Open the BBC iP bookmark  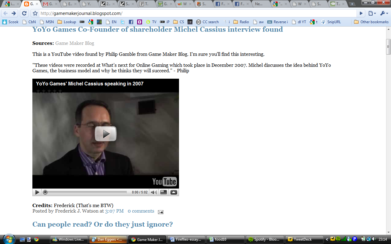[x=165, y=22]
